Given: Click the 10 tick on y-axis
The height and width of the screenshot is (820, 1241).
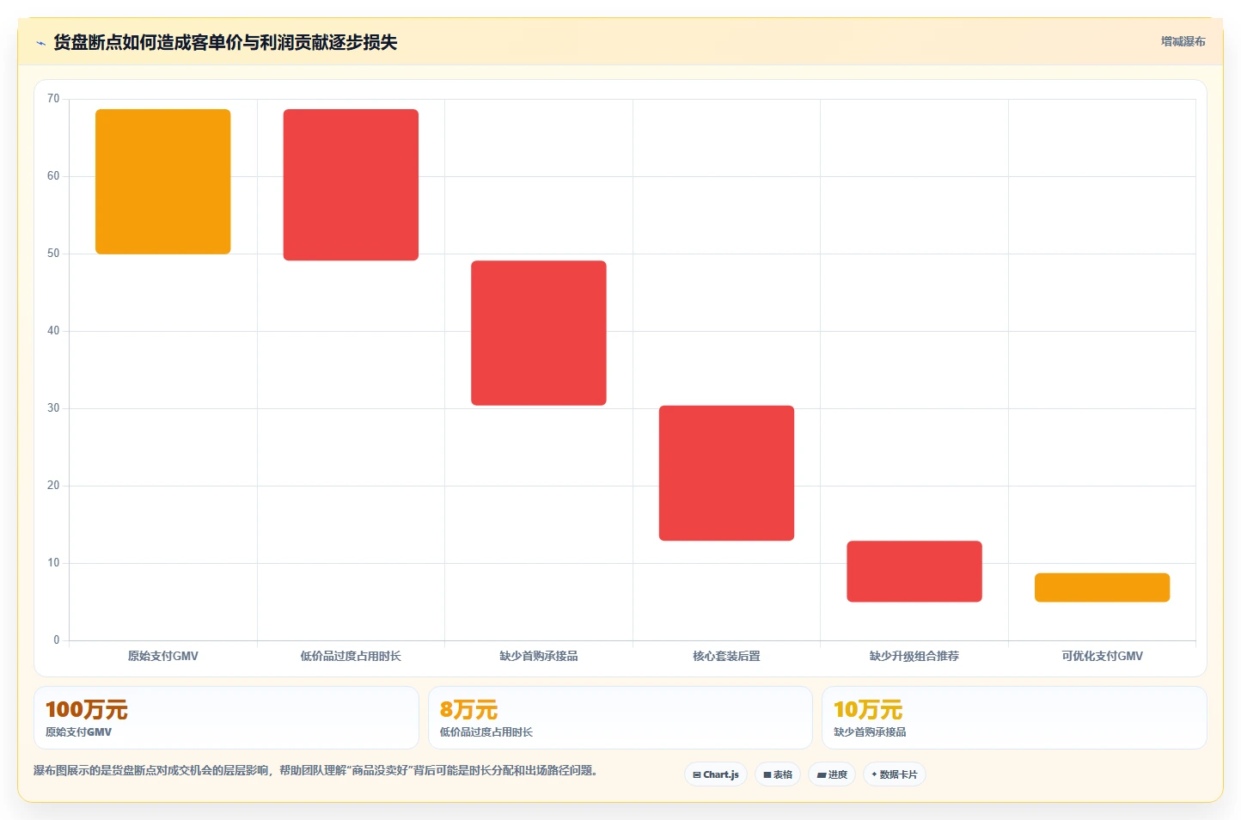Looking at the screenshot, I should (x=53, y=563).
